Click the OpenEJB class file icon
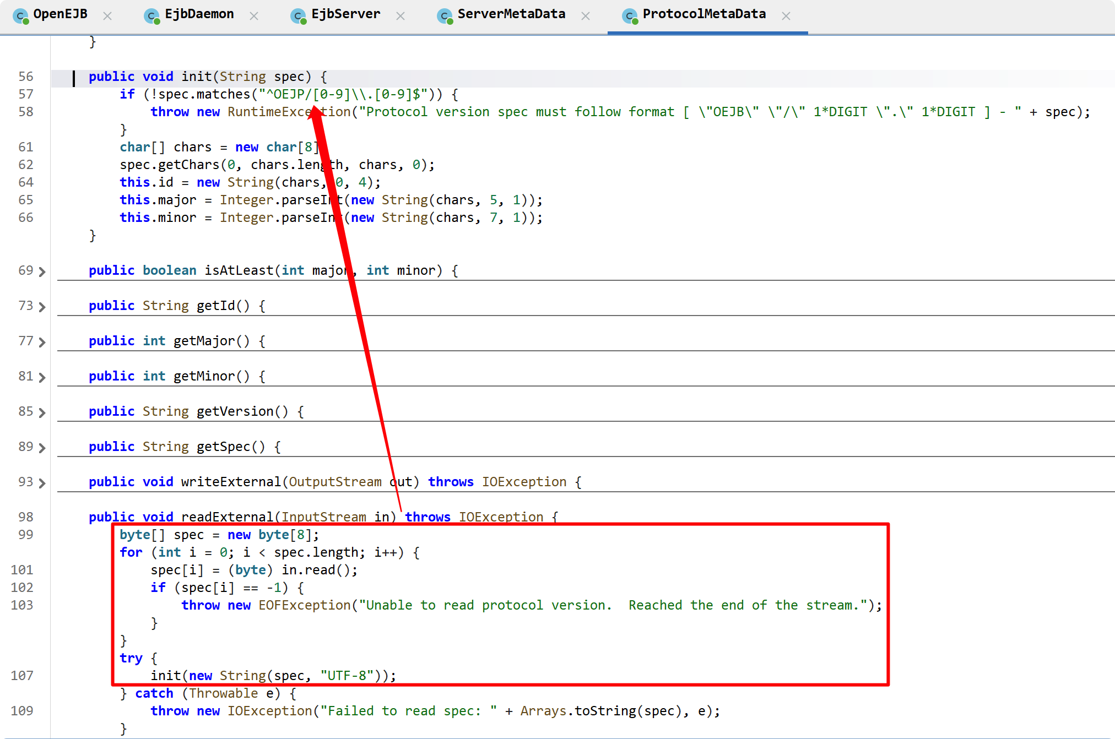Viewport: 1115px width, 739px height. pos(21,16)
